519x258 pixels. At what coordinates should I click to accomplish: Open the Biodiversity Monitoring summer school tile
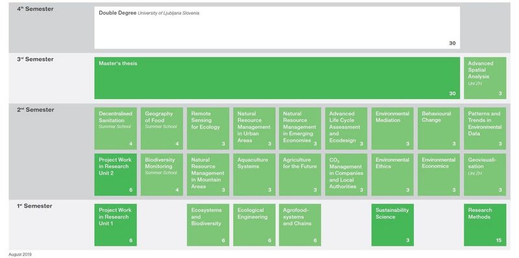coord(162,175)
